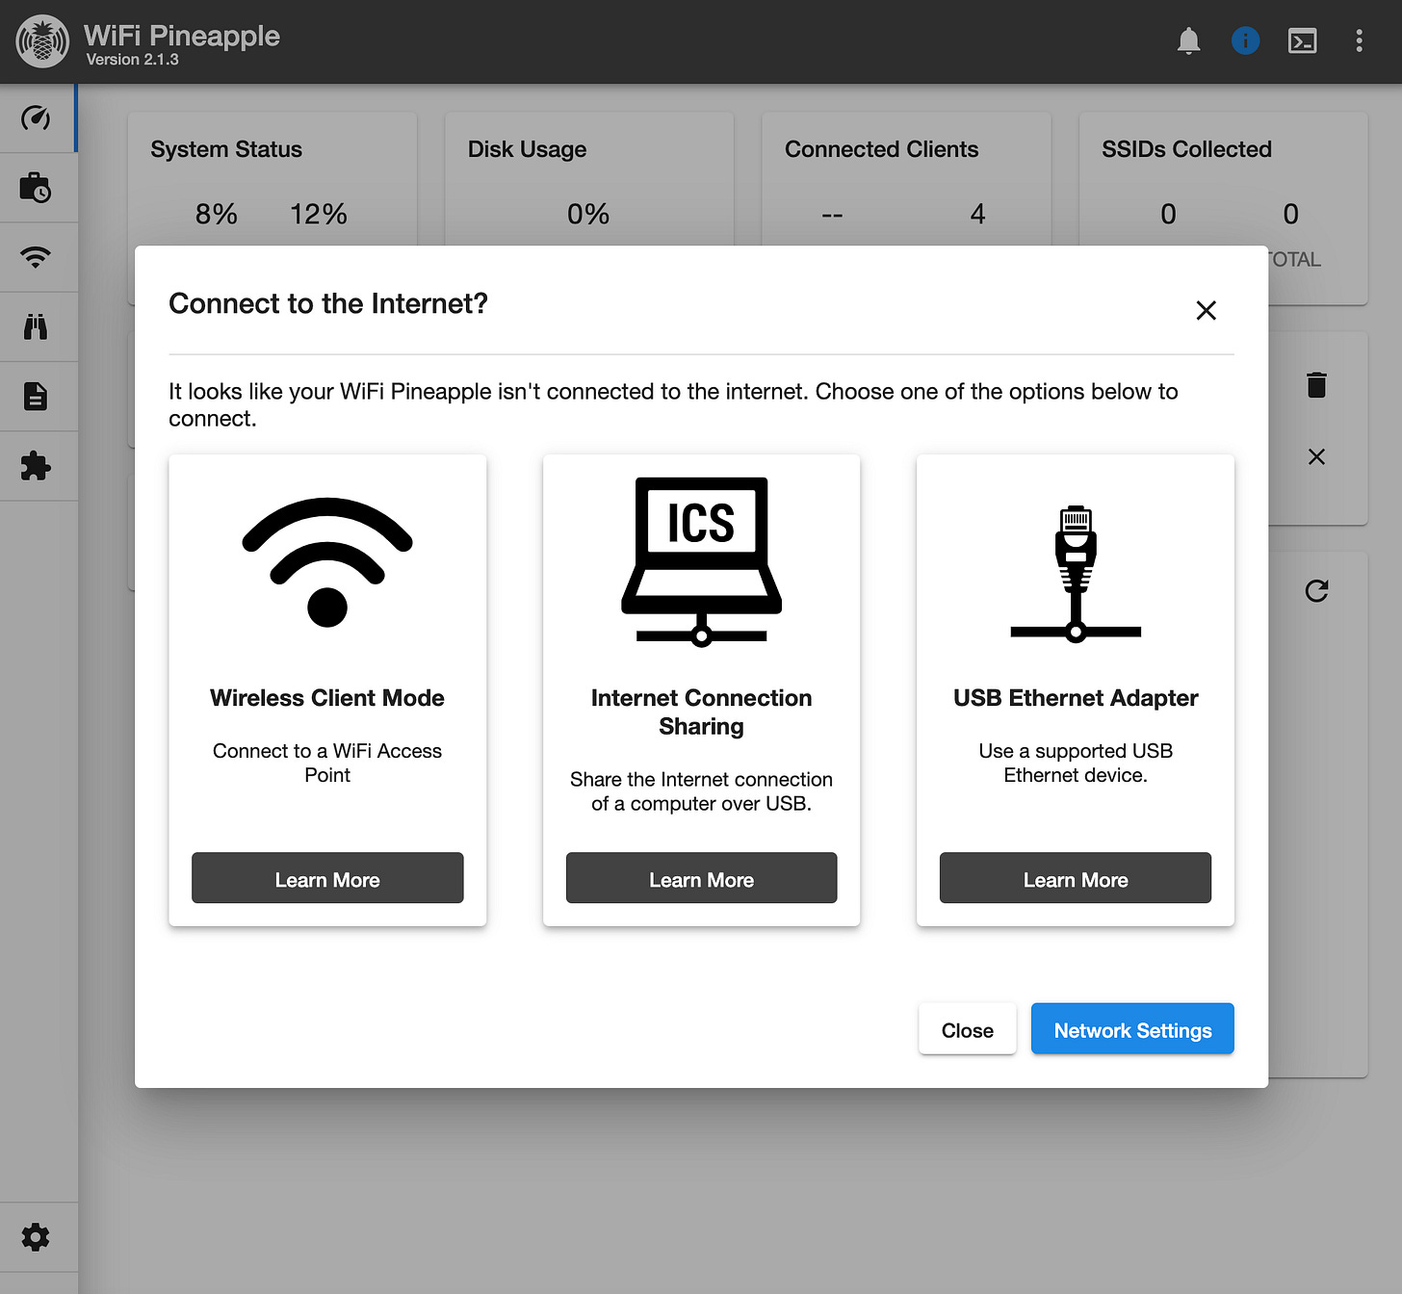Dismiss the dialog with the X icon
1402x1294 pixels.
[1206, 310]
